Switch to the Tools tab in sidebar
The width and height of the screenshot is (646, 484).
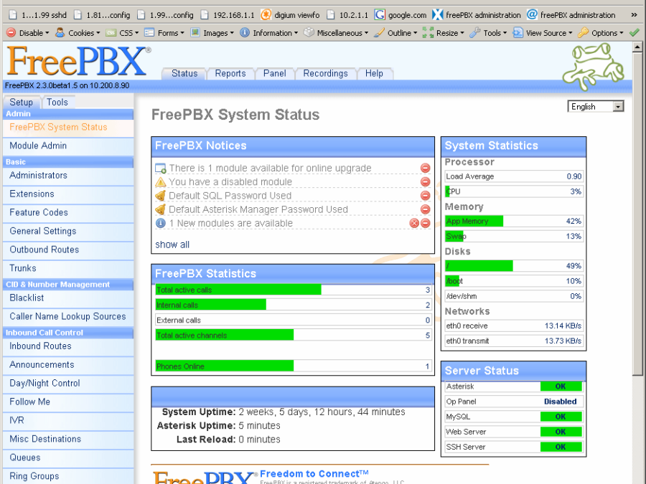pyautogui.click(x=57, y=103)
